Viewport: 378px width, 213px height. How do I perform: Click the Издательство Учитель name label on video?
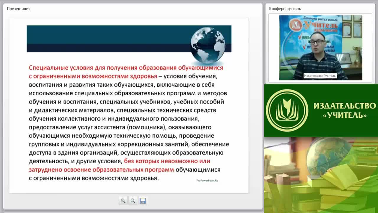click(320, 76)
